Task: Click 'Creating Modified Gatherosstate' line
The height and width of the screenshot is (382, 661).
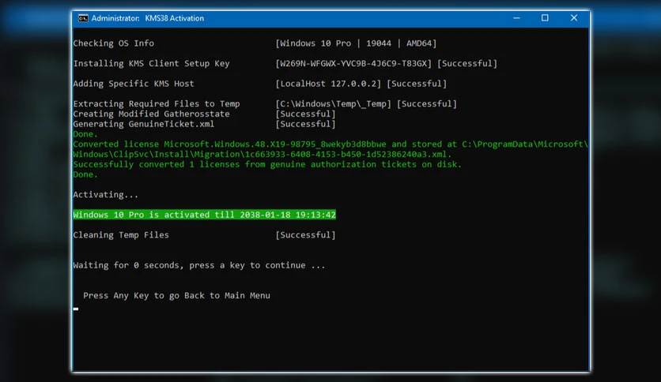Action: pos(151,114)
